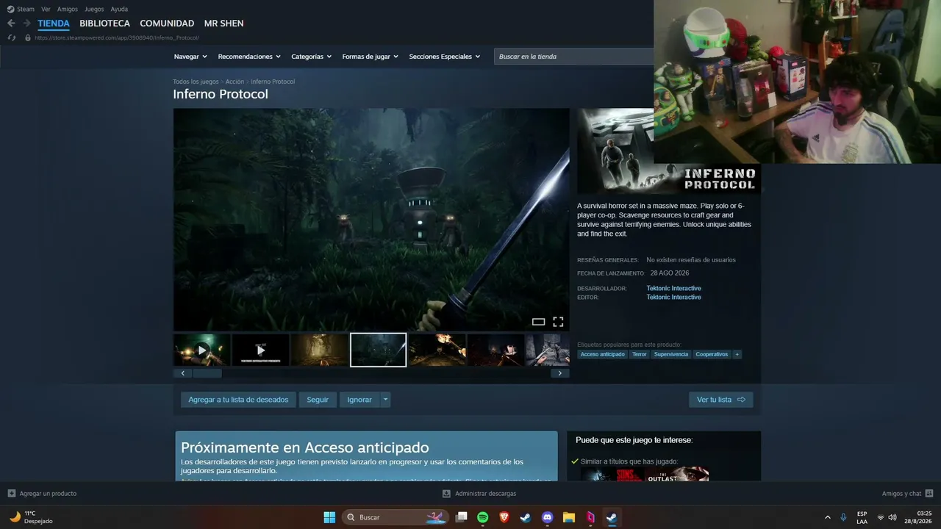The image size is (941, 529).
Task: Show hidden system tray icons
Action: 827,517
